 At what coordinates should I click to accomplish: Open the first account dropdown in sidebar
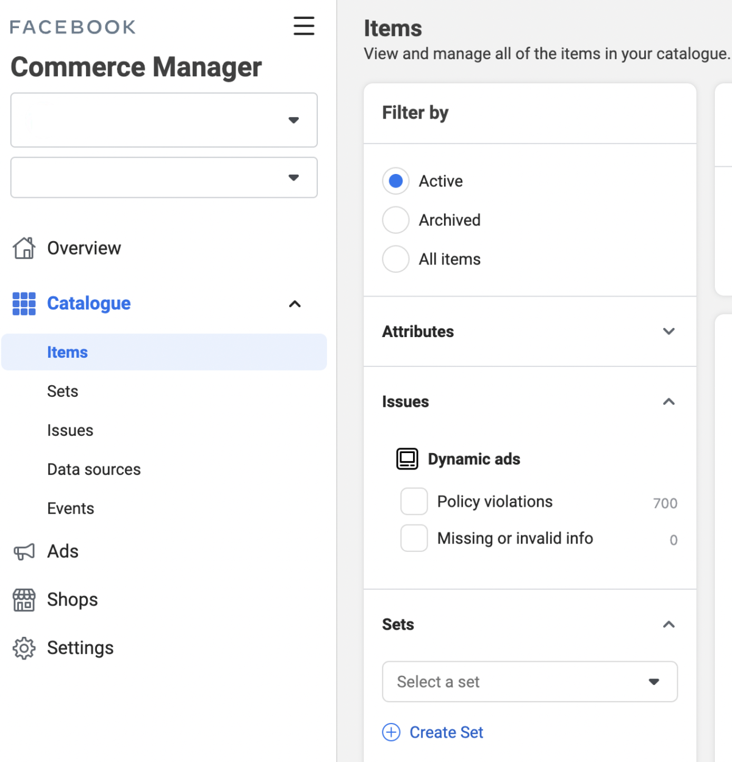pos(164,120)
